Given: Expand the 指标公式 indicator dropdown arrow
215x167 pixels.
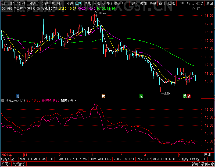Looking at the screenshot, I should [x=3, y=100].
